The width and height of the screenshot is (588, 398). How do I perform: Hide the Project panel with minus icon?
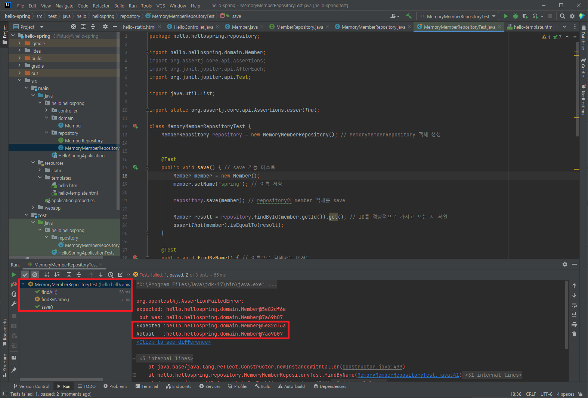click(x=115, y=27)
